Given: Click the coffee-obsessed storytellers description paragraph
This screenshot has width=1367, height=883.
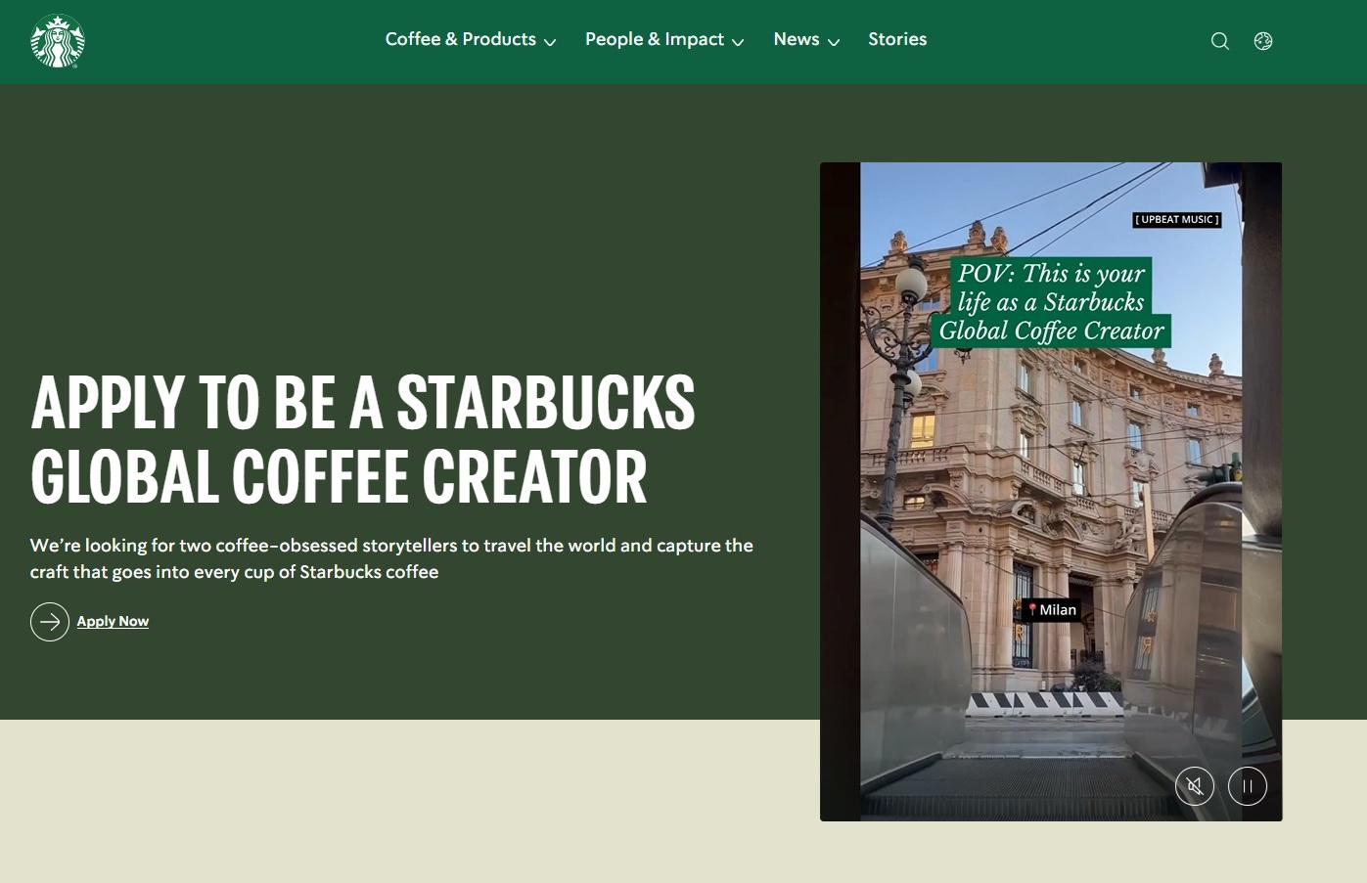Looking at the screenshot, I should click(x=391, y=558).
